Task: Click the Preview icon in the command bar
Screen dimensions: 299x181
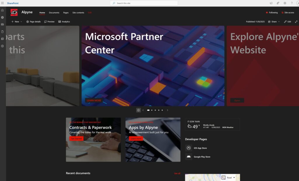Action: pyautogui.click(x=49, y=21)
